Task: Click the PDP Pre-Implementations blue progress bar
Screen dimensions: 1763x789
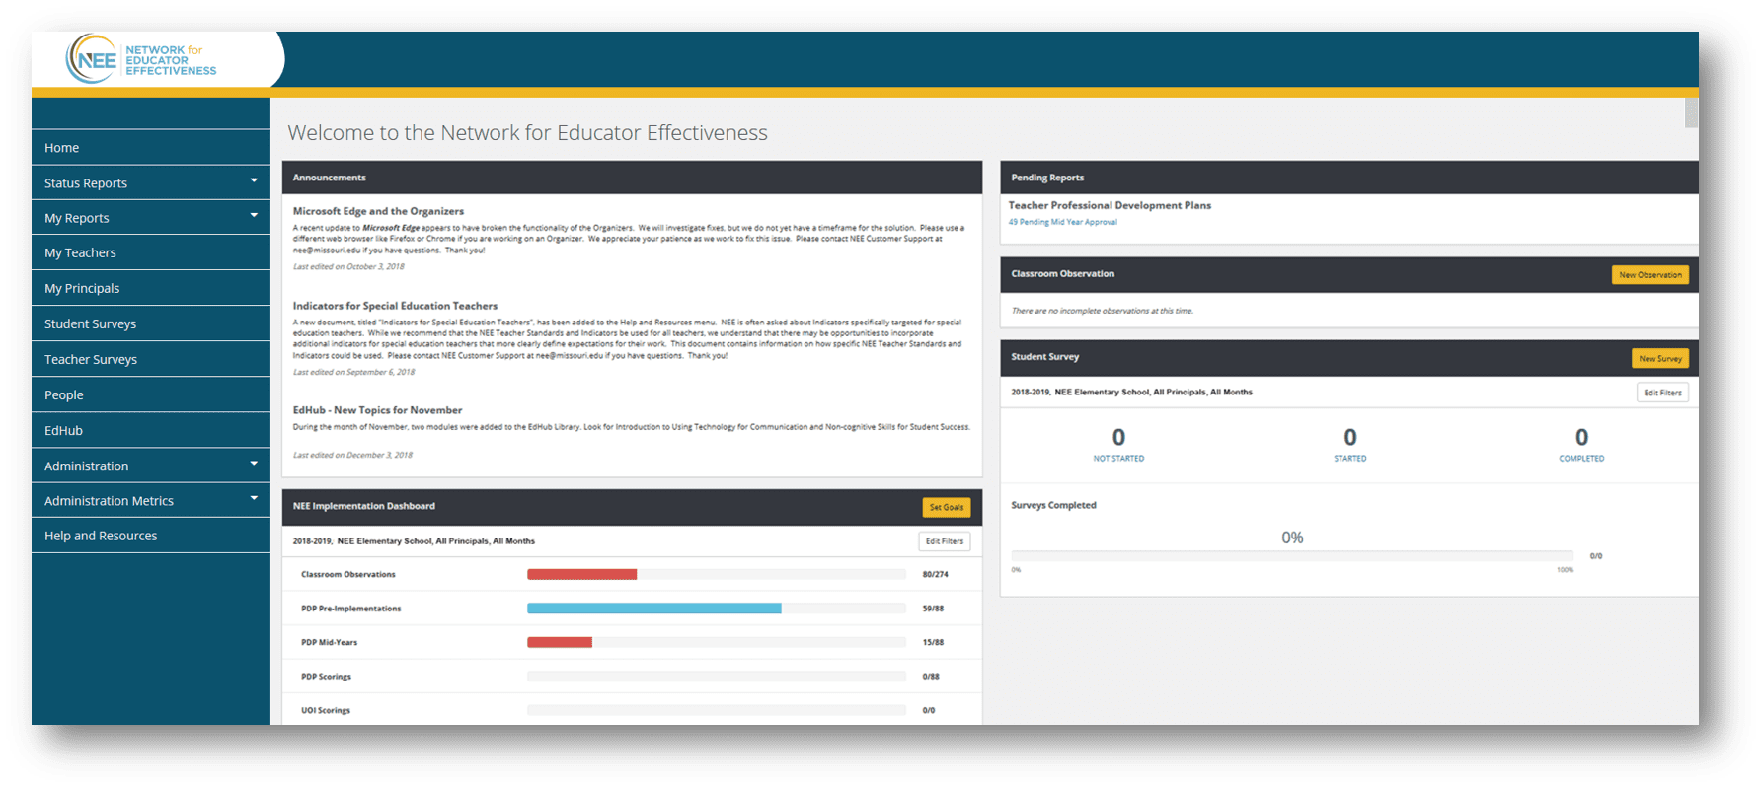Action: coord(653,609)
